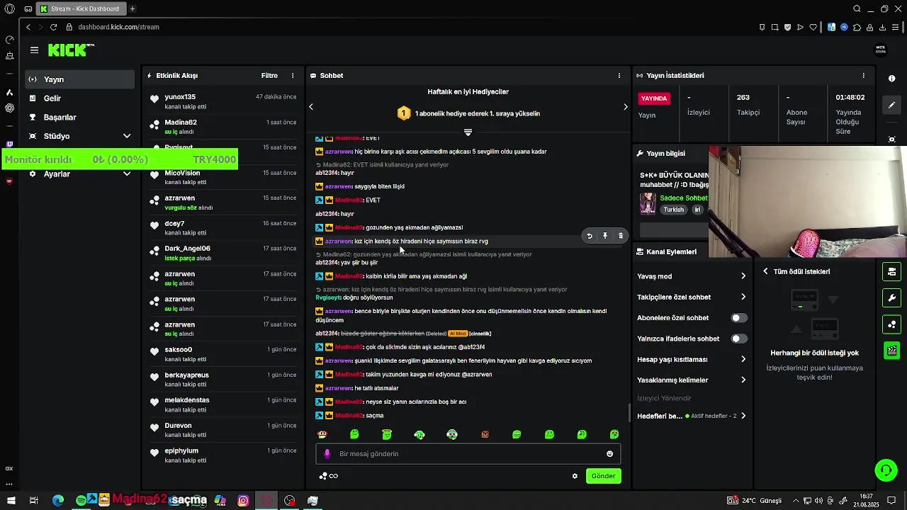The height and width of the screenshot is (510, 907).
Task: Pin the hovered chat message
Action: 605,236
